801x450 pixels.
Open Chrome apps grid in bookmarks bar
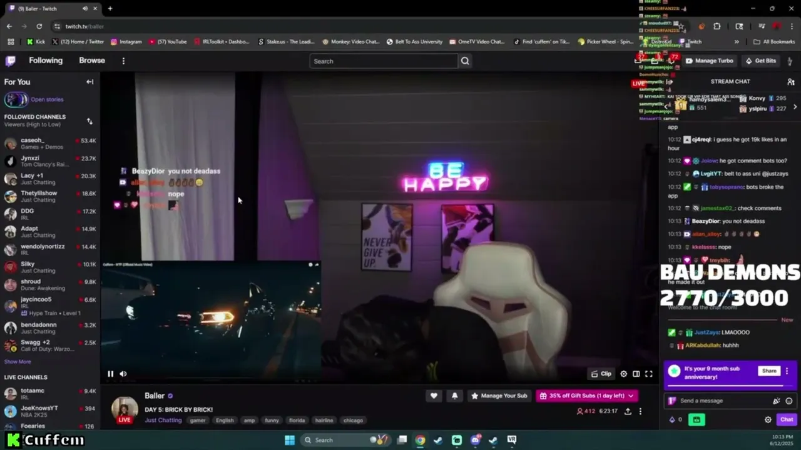[x=11, y=42]
